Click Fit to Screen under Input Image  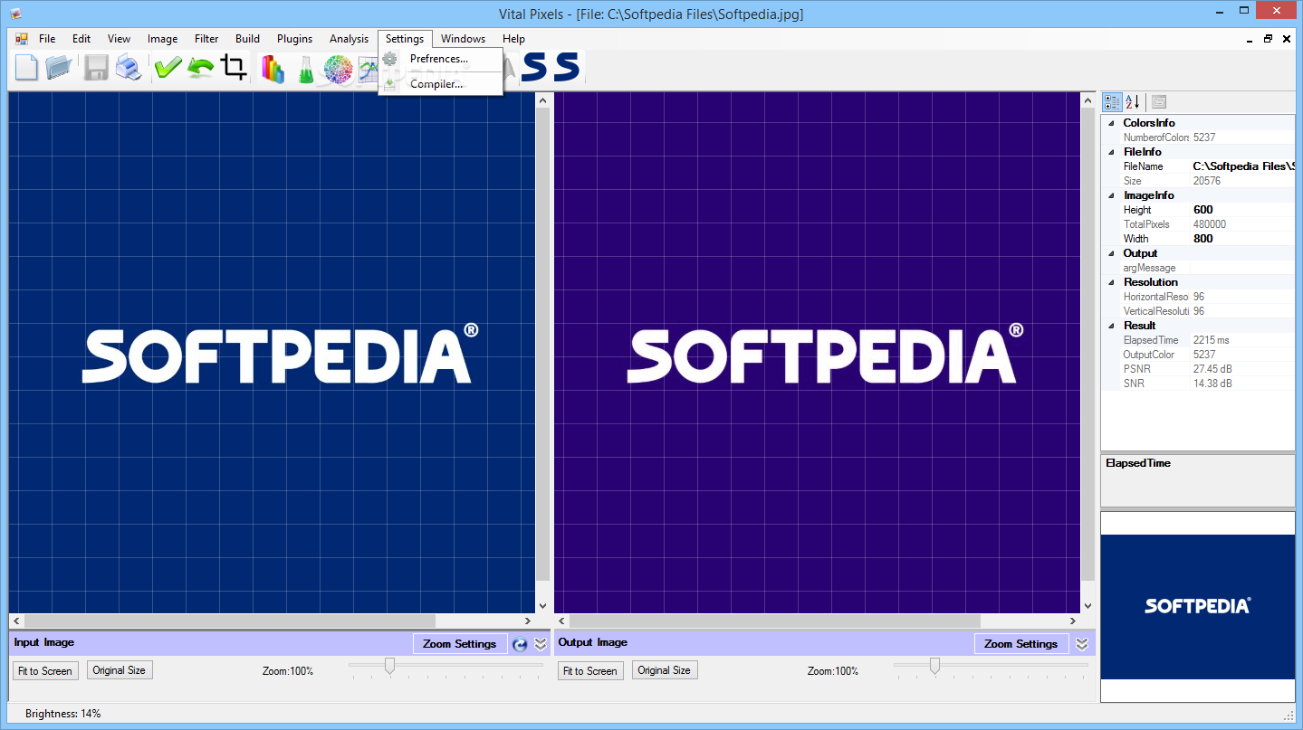point(45,670)
